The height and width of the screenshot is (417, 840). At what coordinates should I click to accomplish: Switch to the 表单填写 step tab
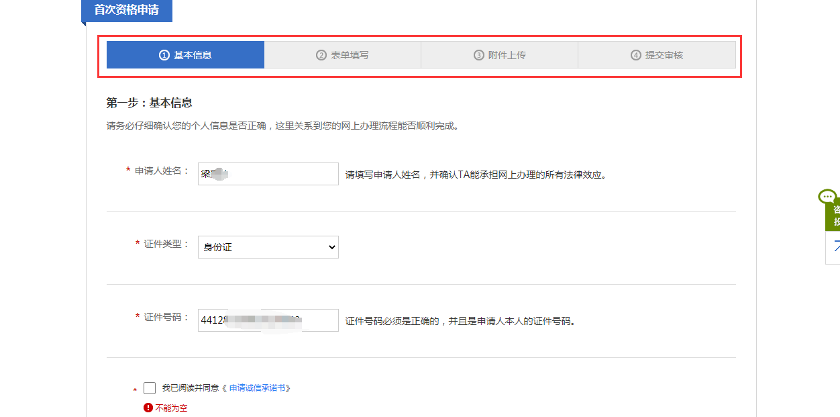click(x=343, y=55)
